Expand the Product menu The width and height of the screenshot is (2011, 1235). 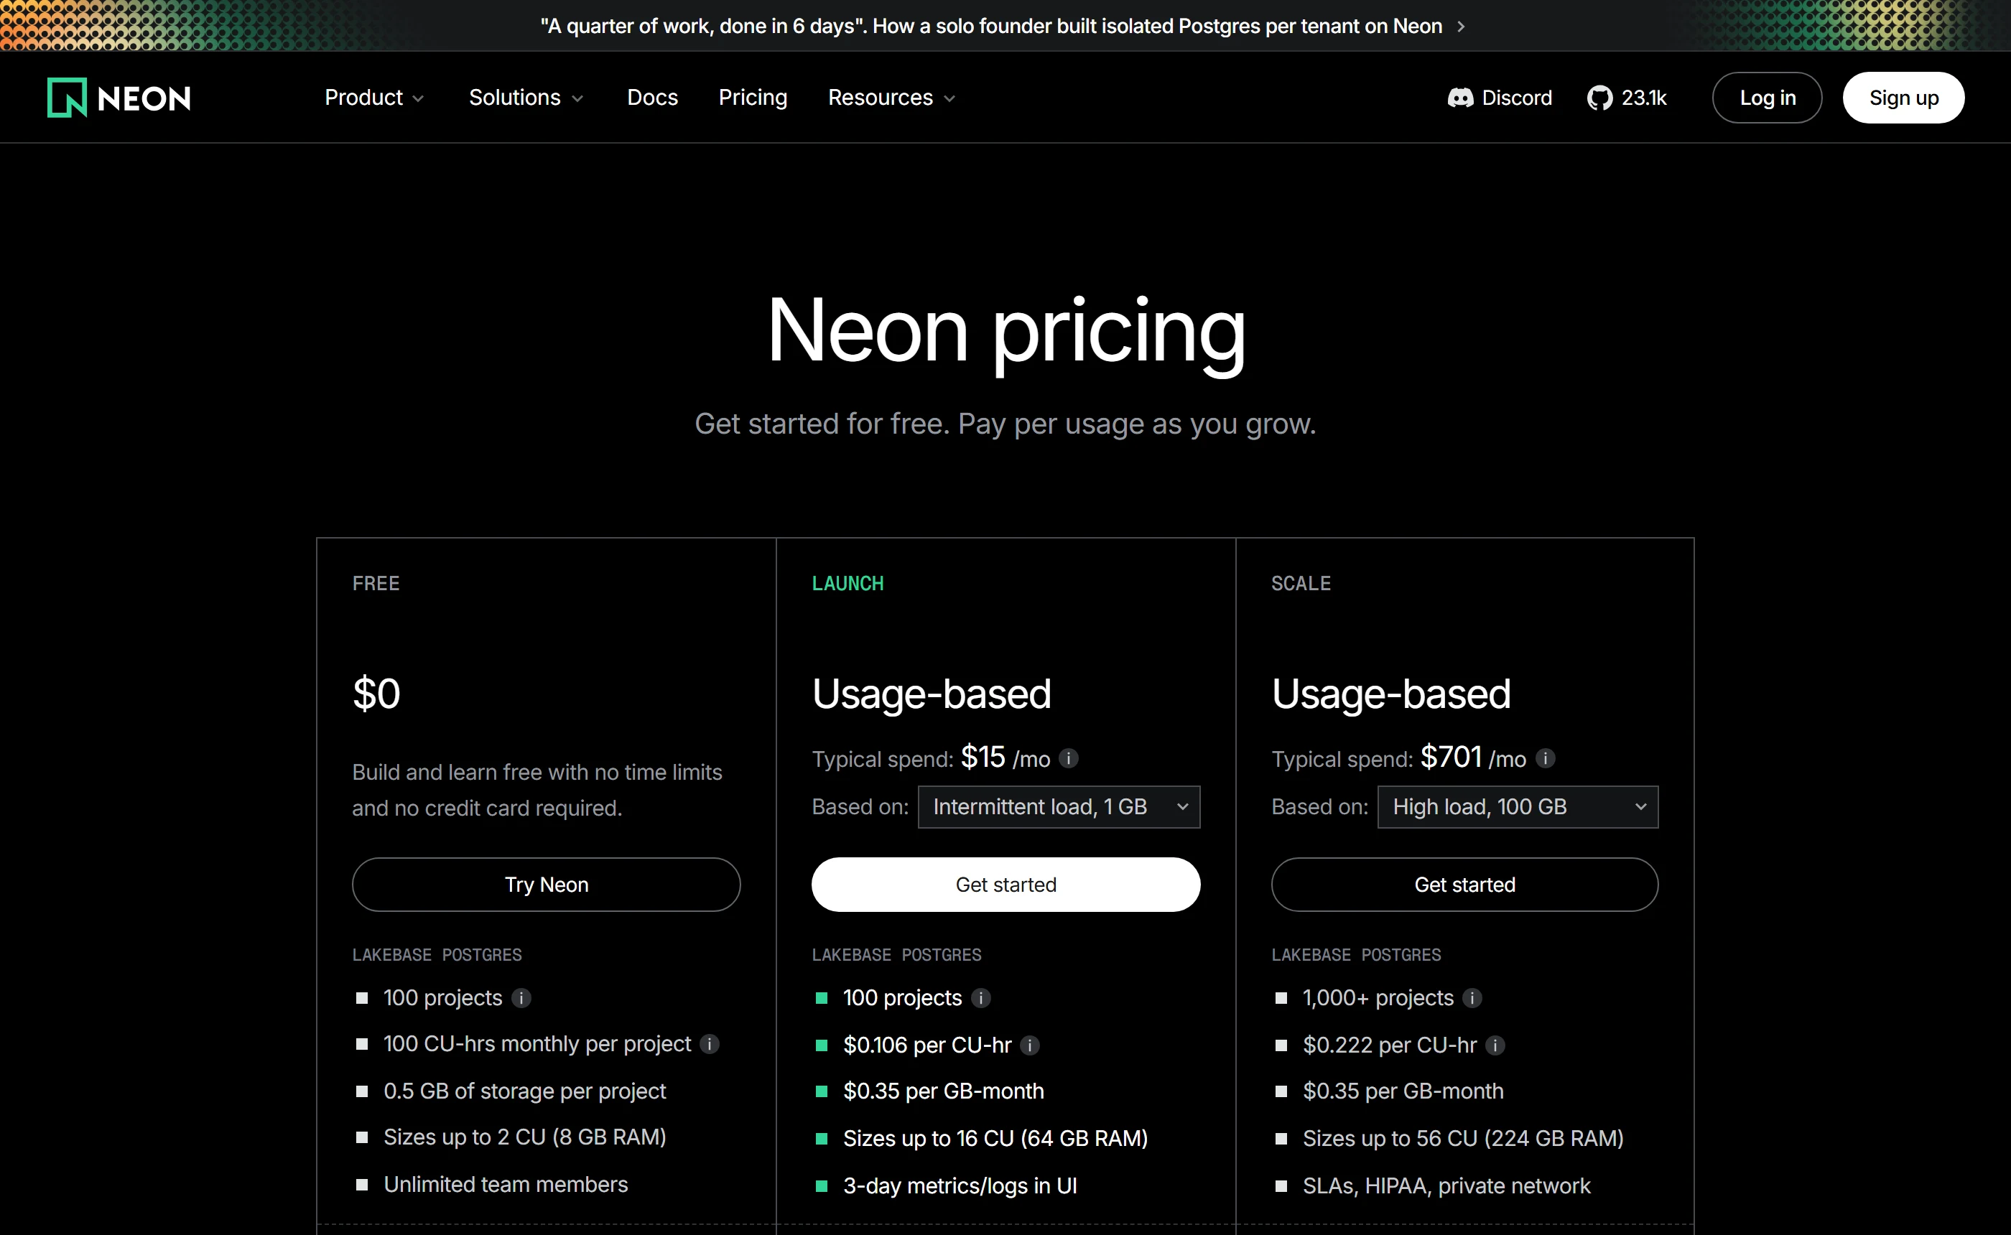[375, 98]
